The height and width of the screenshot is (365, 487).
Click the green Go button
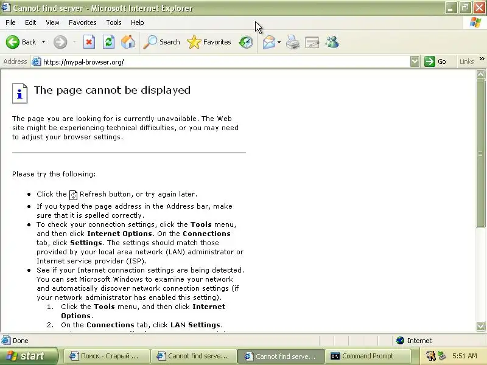coord(435,61)
